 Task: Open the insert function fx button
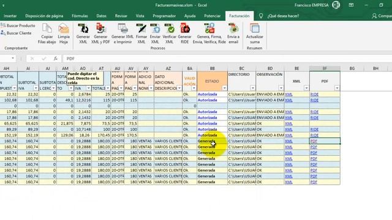tap(56, 59)
